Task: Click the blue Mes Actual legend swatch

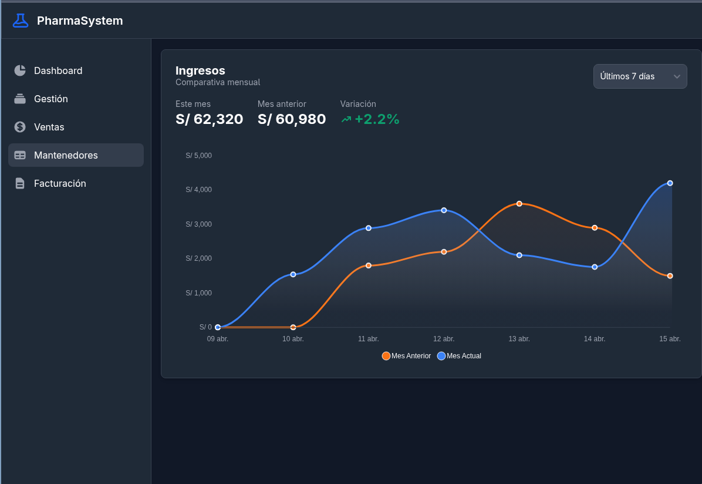Action: pos(441,356)
